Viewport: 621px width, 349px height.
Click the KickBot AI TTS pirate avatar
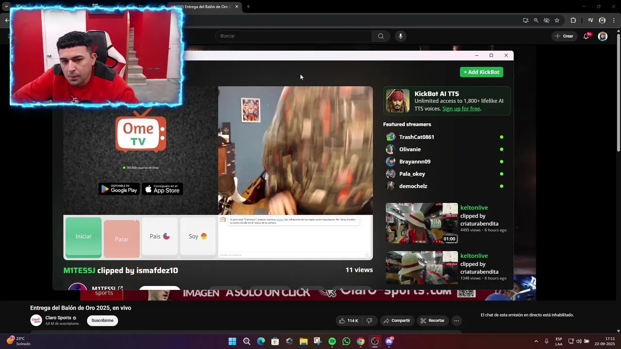coord(398,101)
